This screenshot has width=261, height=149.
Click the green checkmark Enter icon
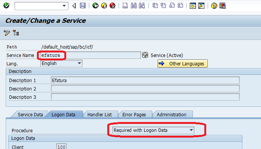coord(6,6)
